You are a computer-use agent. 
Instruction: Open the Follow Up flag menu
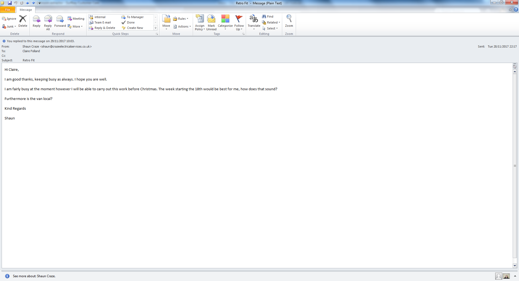pos(239,23)
